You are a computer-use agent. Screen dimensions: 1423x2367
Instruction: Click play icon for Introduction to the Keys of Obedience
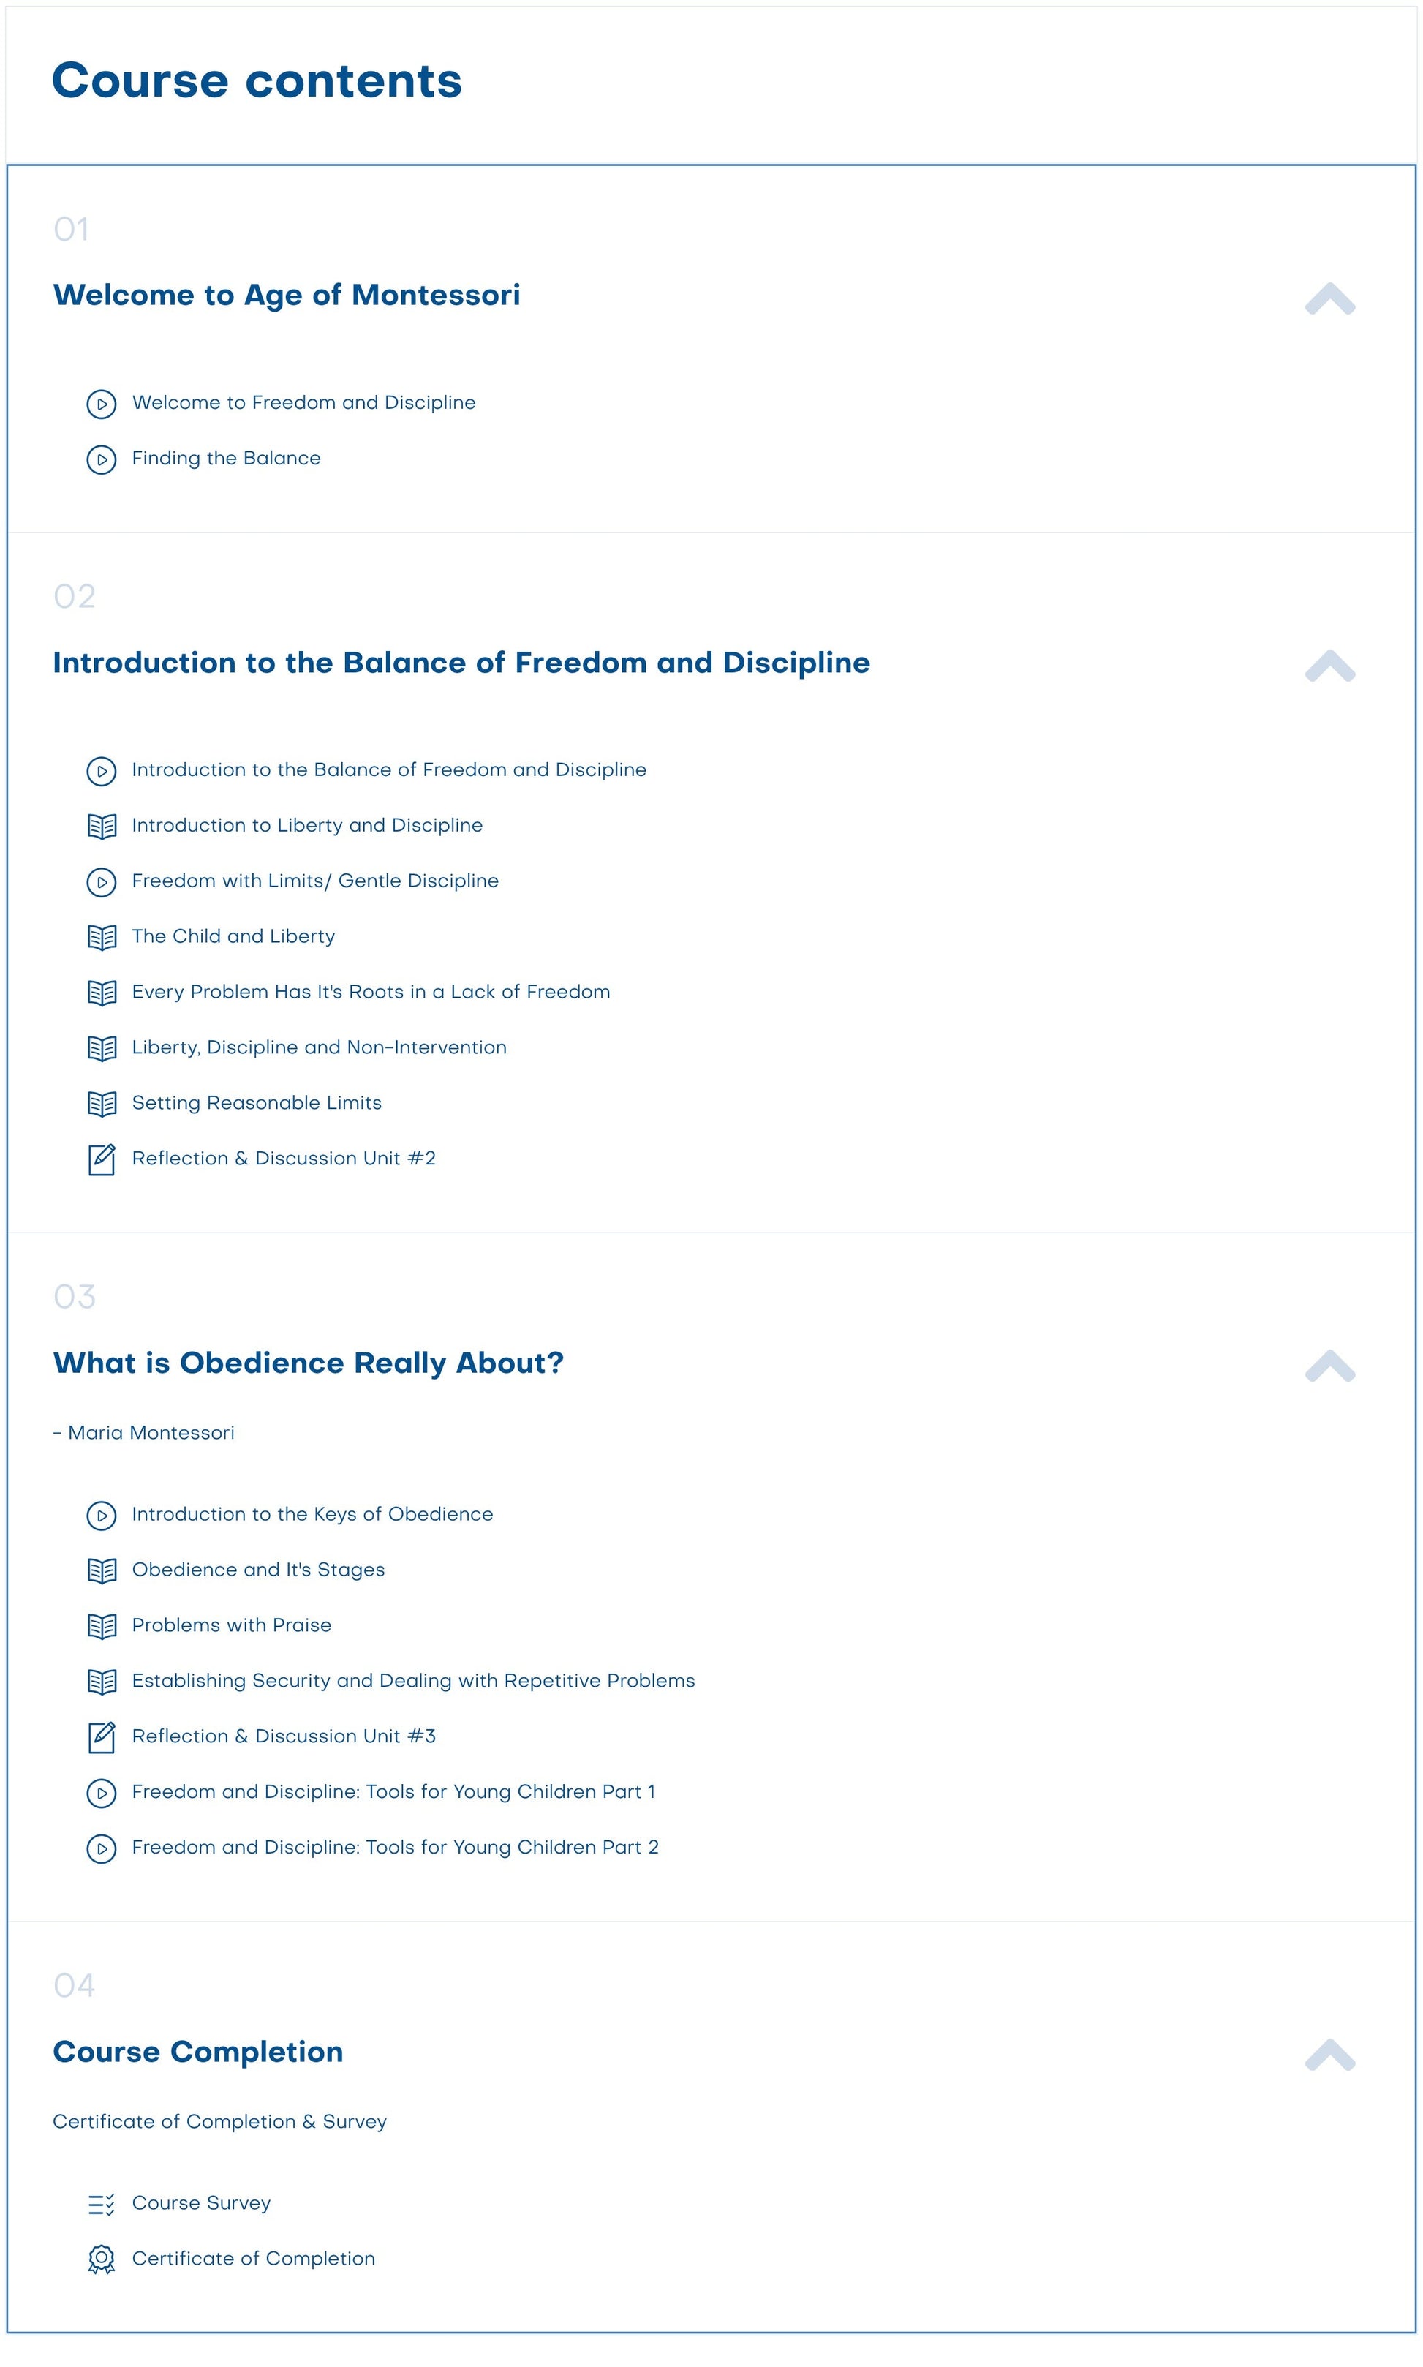102,1516
